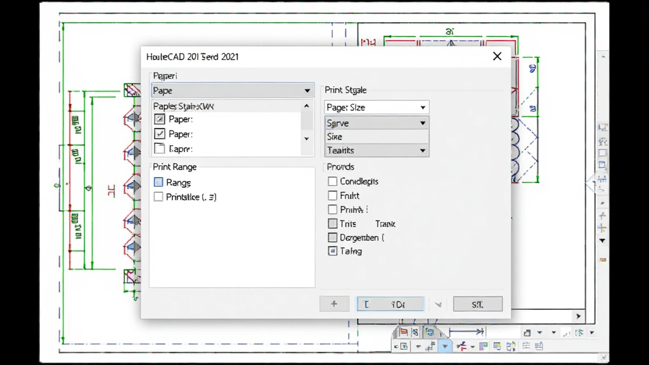Click the red and blue branching tool icon
Screen dimensions: 649x365
(462, 346)
